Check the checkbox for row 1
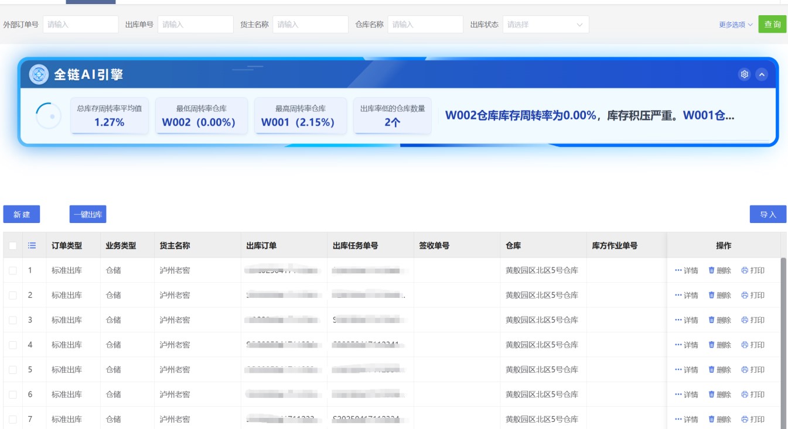788x429 pixels. click(x=13, y=270)
